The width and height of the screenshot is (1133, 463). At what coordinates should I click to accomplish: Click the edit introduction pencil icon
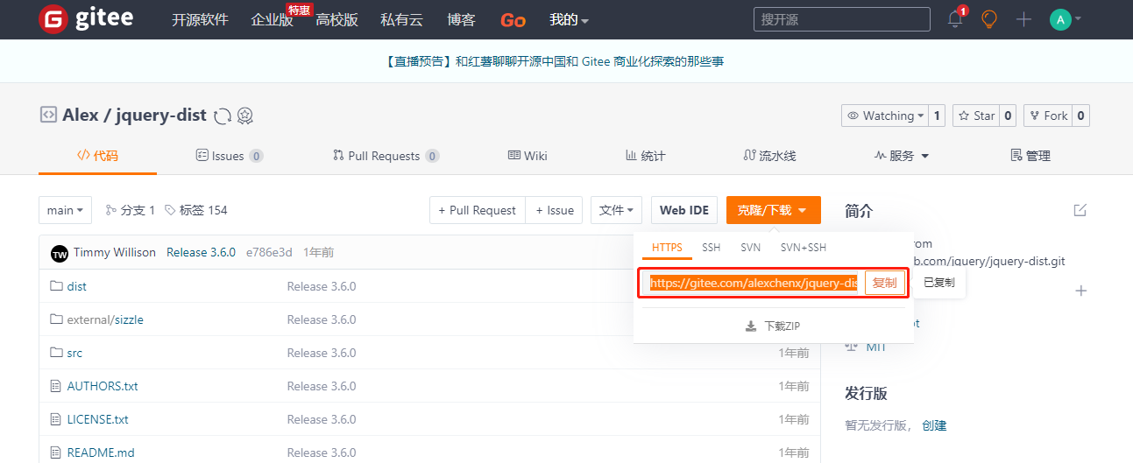pyautogui.click(x=1080, y=210)
